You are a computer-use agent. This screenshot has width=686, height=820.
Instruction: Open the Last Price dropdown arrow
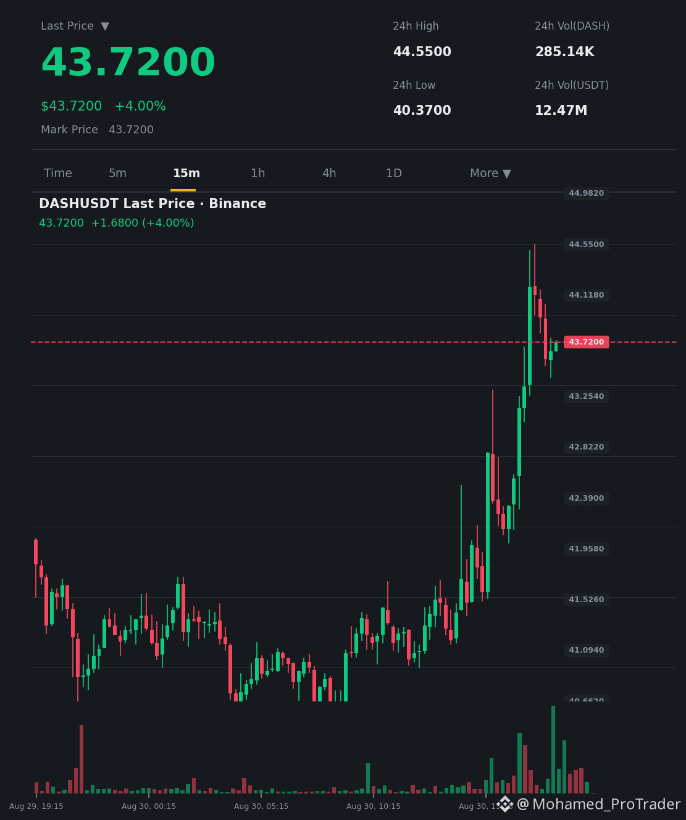point(105,27)
